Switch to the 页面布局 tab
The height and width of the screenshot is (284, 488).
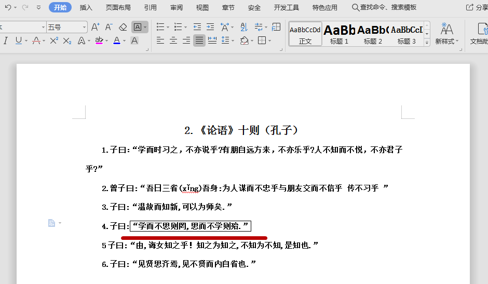coord(118,7)
